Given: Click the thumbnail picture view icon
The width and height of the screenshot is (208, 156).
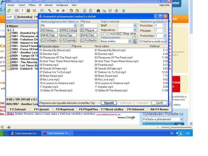Looking at the screenshot, I should click(x=28, y=11).
